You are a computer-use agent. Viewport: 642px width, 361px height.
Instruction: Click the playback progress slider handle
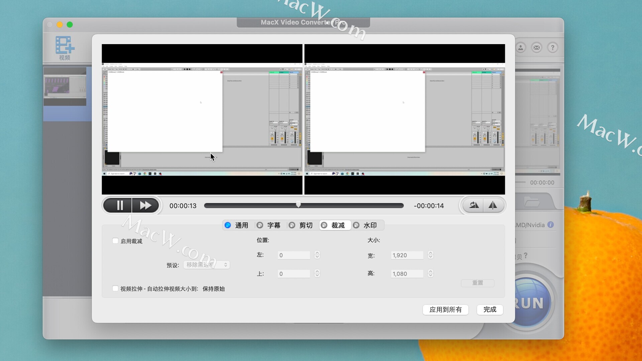click(298, 205)
